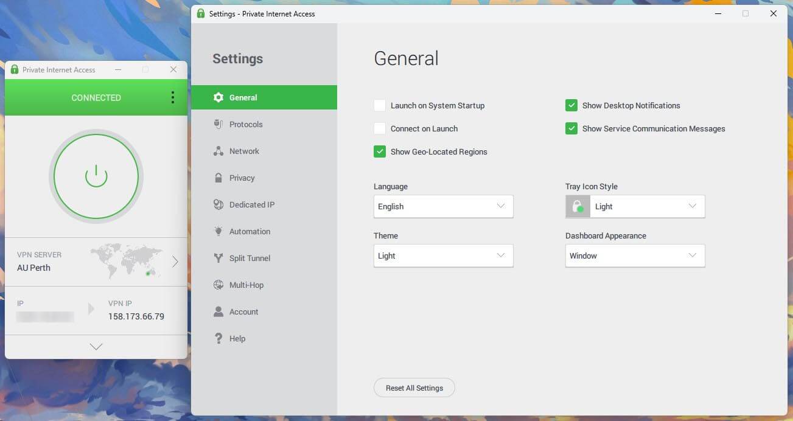793x421 pixels.
Task: Click the General gear icon in sidebar
Action: pos(218,97)
